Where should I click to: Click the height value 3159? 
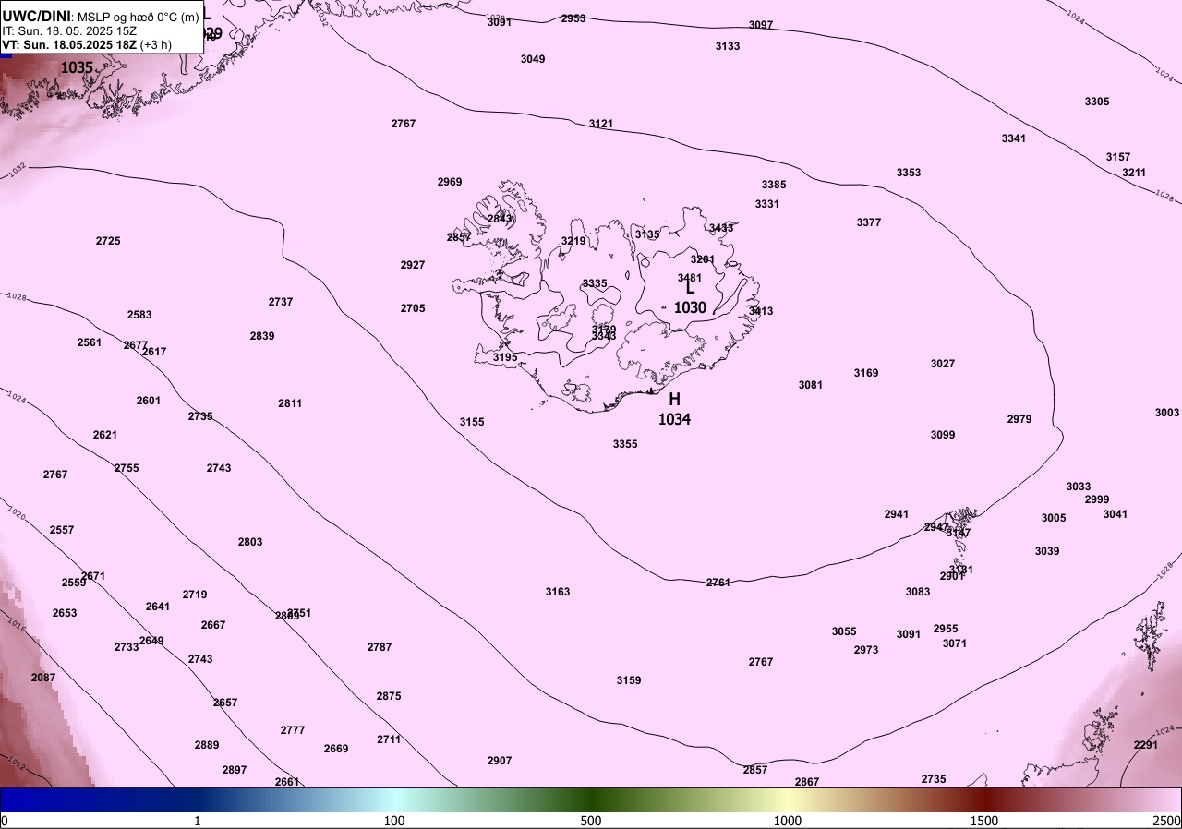(x=629, y=680)
